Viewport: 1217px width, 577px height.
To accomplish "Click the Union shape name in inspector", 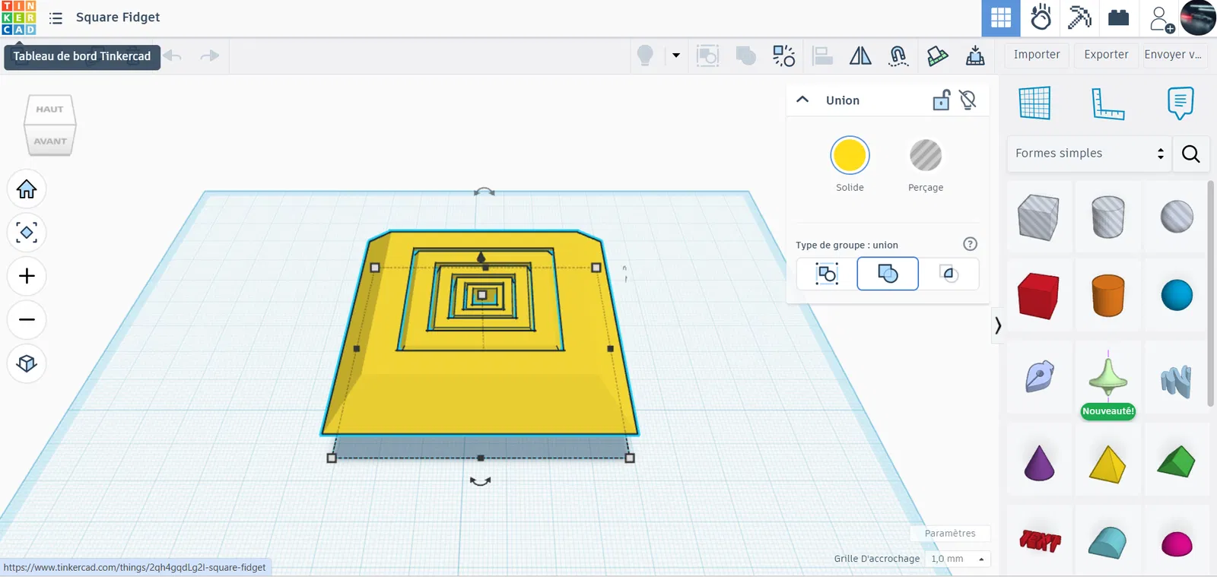I will click(x=843, y=100).
